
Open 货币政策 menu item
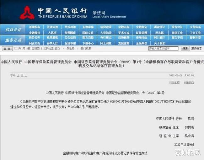[x=70, y=27]
